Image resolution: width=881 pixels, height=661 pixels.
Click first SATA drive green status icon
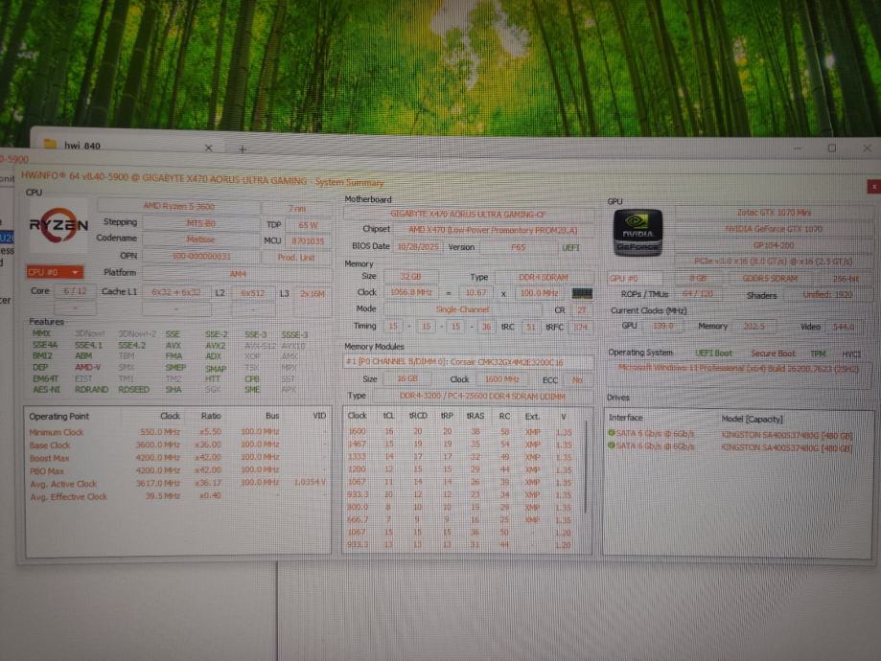611,433
